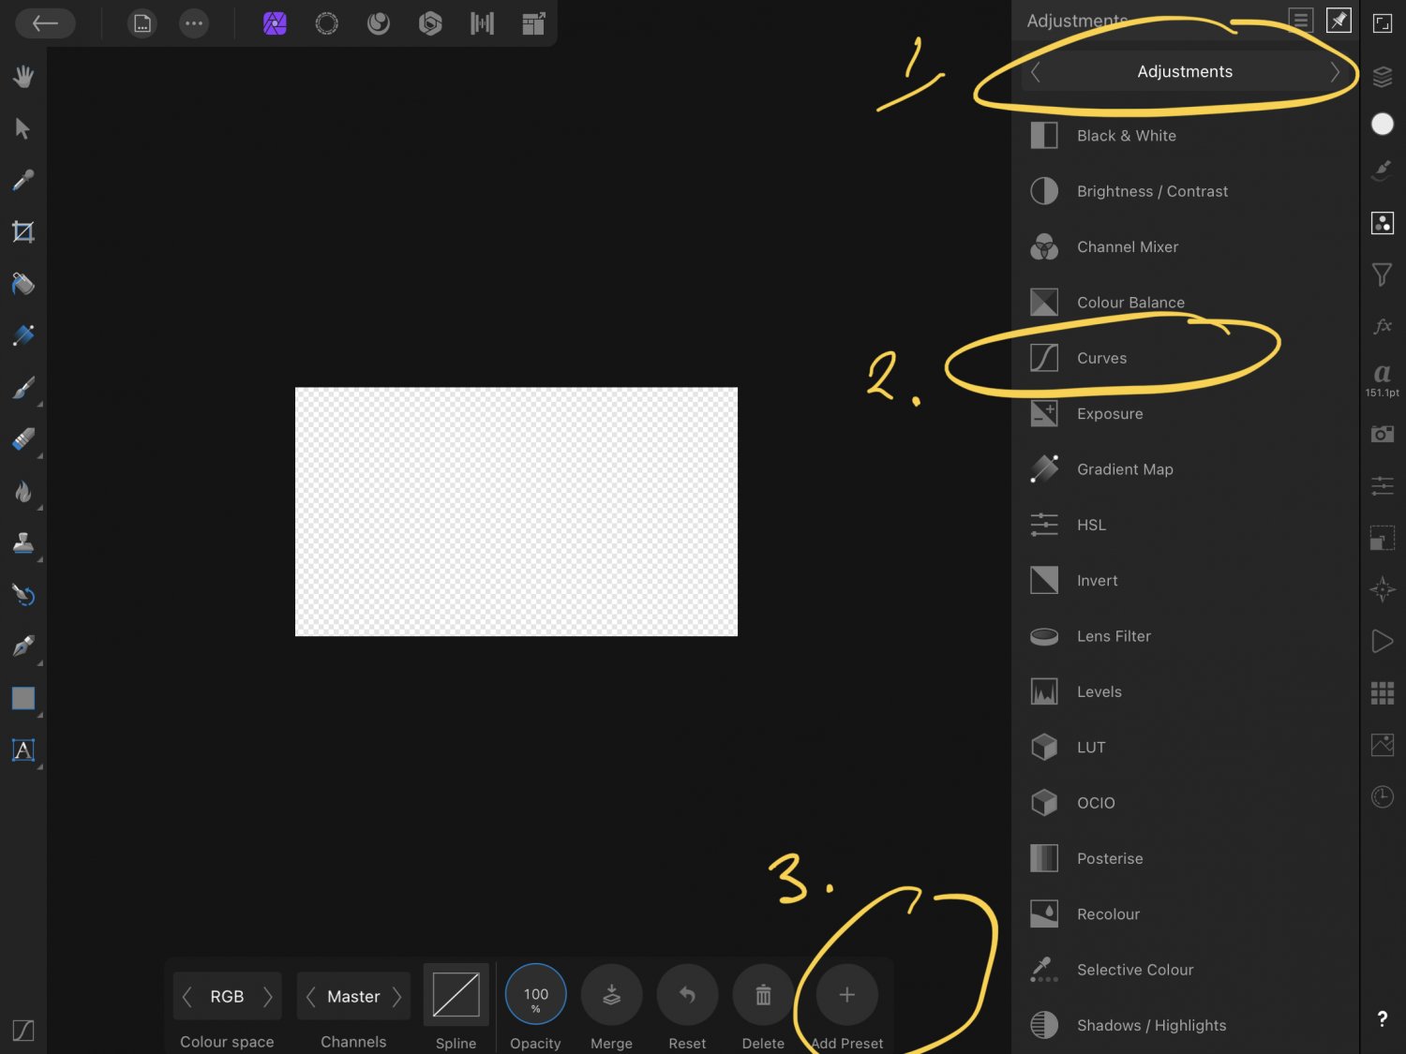
Task: Choose the Curves adjustment
Action: [x=1186, y=358]
